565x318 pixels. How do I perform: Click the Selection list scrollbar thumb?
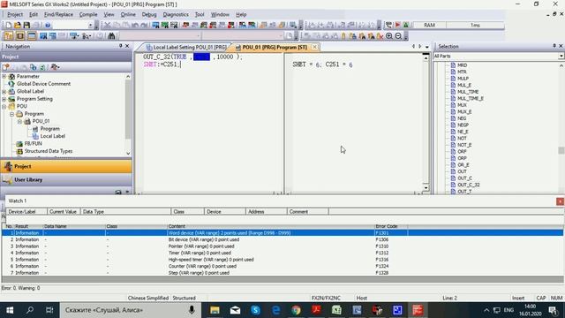[561, 150]
